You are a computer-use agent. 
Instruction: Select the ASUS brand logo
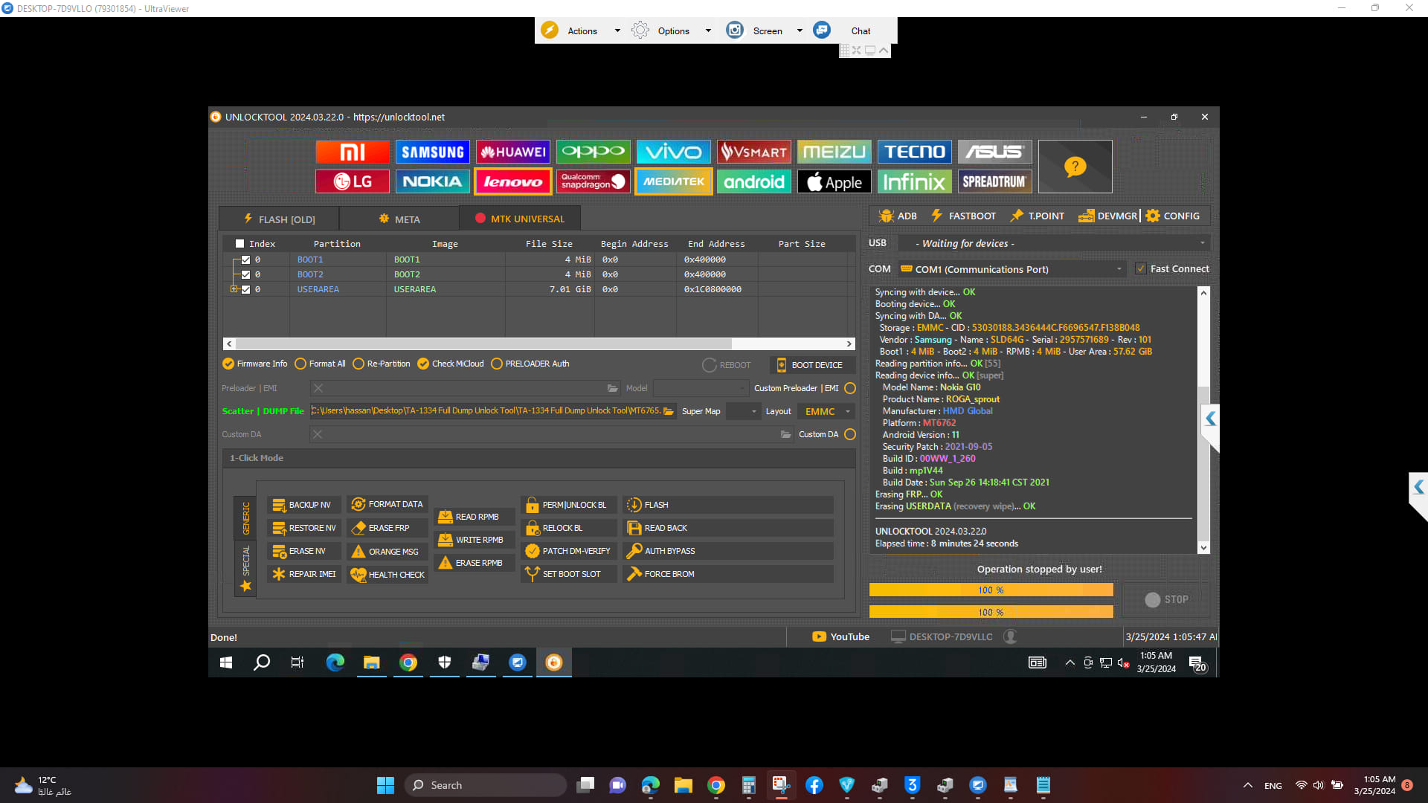995,152
